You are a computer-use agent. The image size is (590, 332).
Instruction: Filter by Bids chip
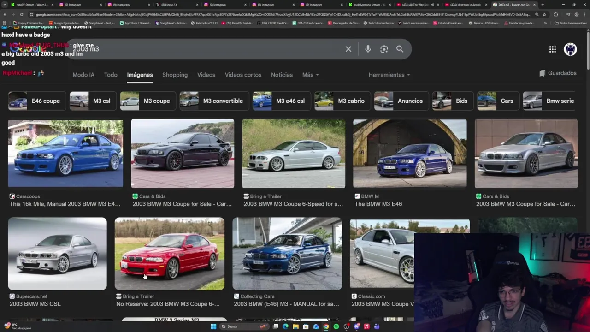tap(453, 101)
